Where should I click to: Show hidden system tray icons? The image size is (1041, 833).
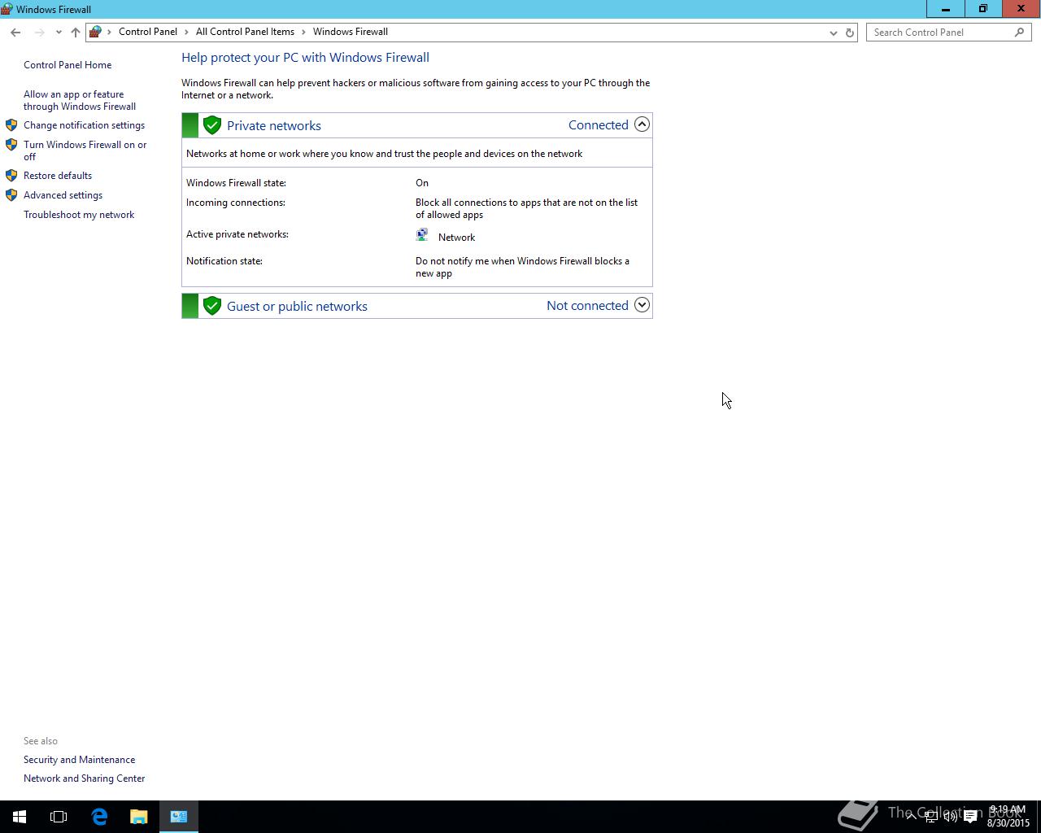pyautogui.click(x=911, y=816)
